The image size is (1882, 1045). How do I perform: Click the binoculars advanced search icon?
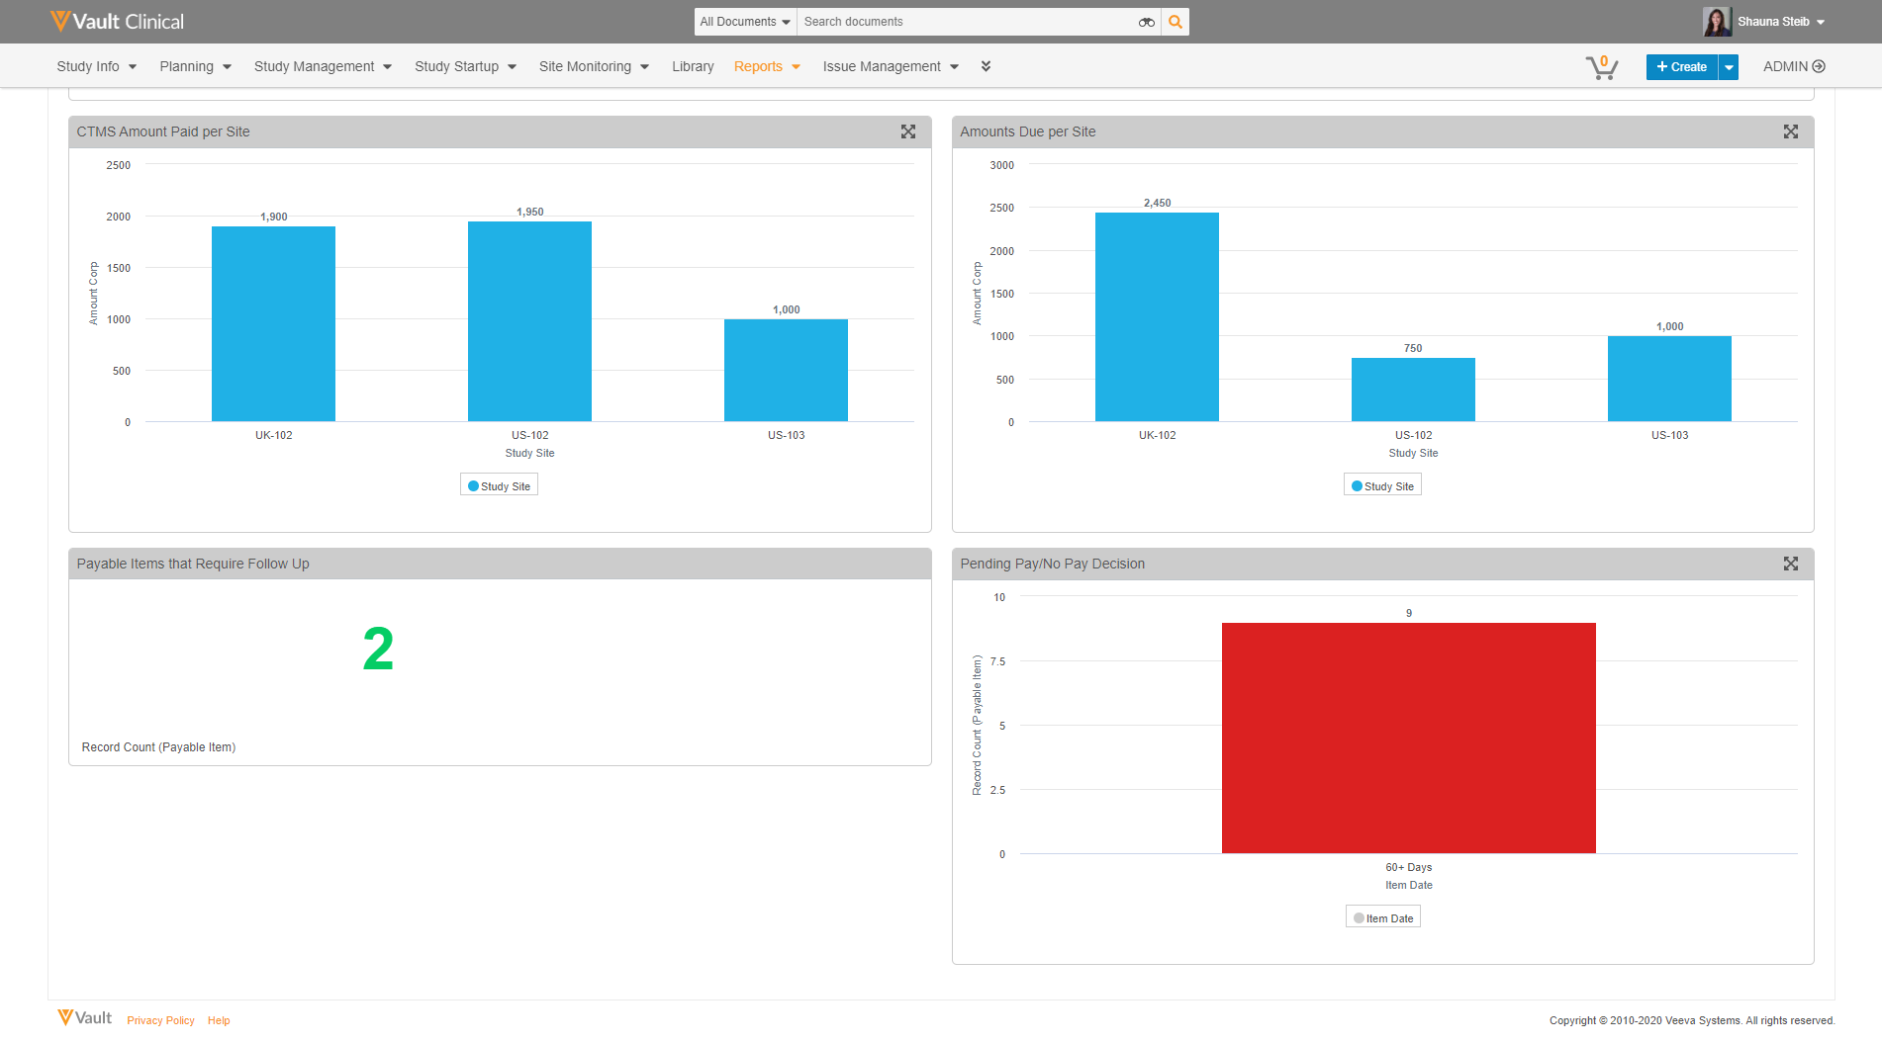(x=1146, y=22)
